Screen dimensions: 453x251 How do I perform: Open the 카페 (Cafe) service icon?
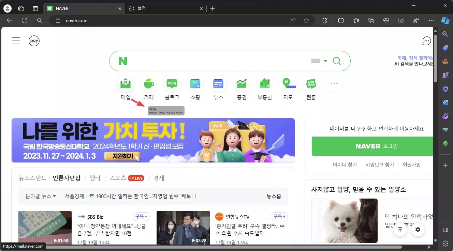(x=149, y=83)
